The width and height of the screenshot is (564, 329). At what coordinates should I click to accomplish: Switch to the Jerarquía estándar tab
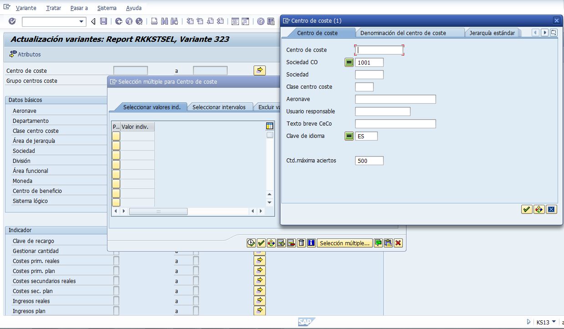[x=492, y=32]
